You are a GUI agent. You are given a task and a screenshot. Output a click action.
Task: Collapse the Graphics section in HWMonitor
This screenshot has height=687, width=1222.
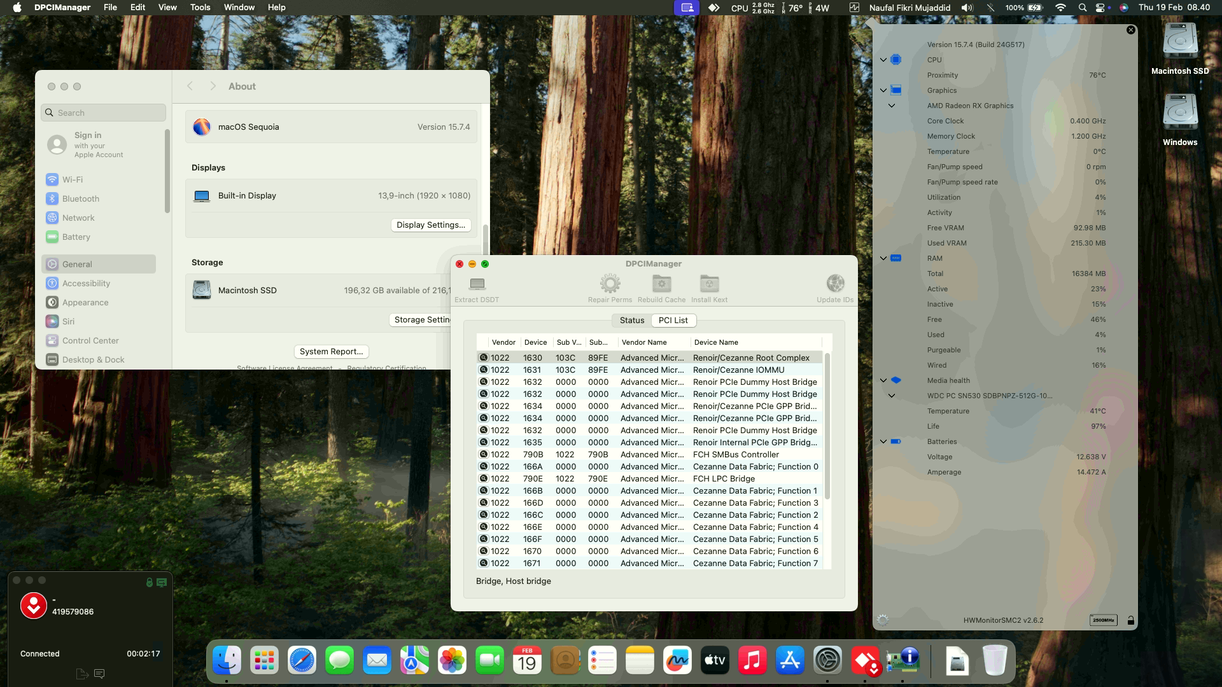(x=883, y=90)
